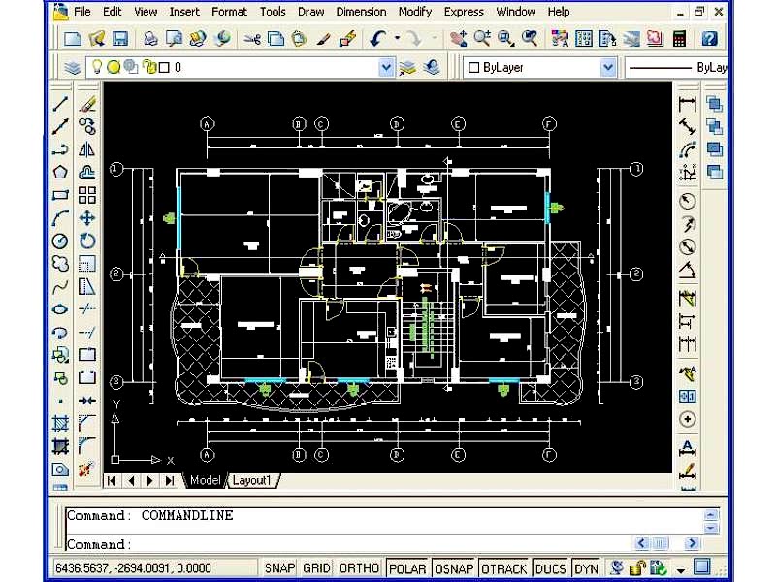Select the Line drawing tool
776x582 pixels.
[60, 104]
